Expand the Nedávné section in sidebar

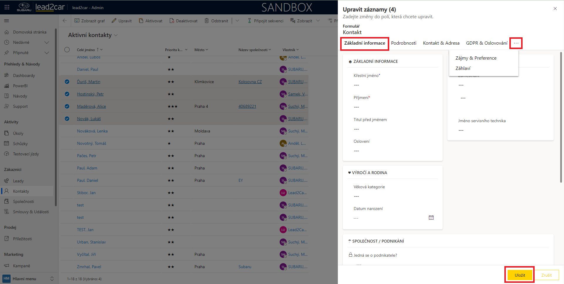(x=46, y=43)
